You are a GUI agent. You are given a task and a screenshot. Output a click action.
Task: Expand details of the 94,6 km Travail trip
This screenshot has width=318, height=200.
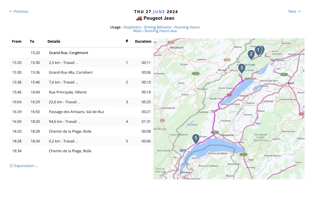coord(79,122)
